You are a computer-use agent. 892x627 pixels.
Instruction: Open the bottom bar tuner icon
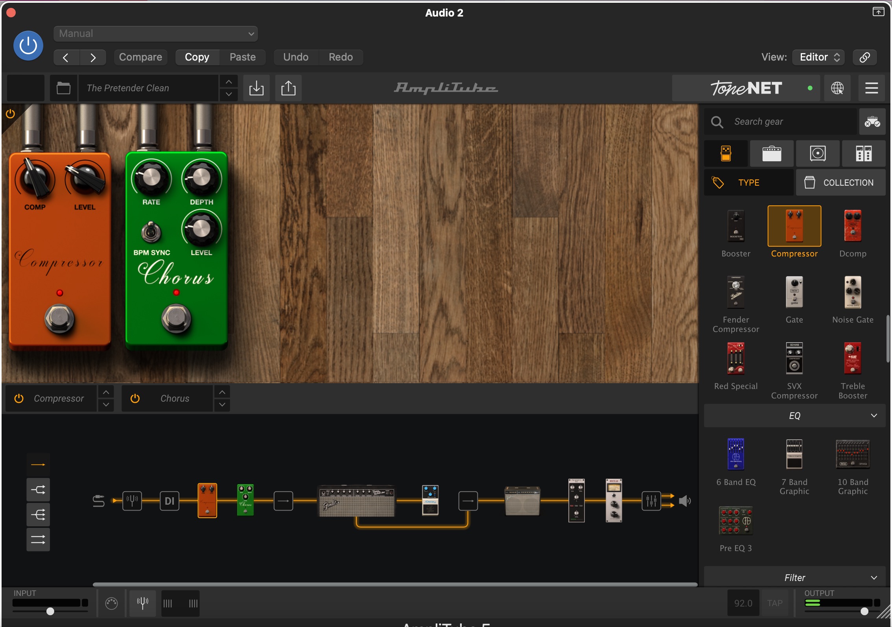click(142, 603)
